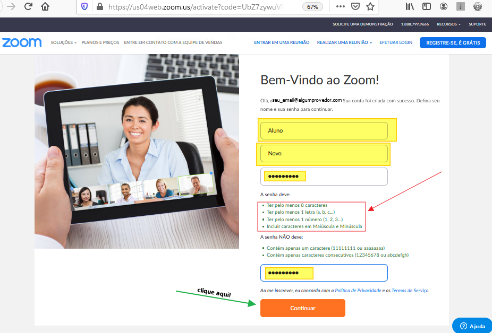The height and width of the screenshot is (333, 492).
Task: Open SOLICITE UMA DEMONSTRAÇÃO link
Action: (363, 24)
